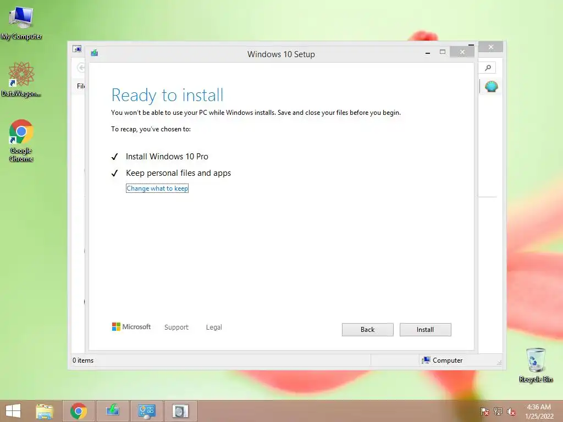
Task: Click the search magnifier in File Explorer
Action: tap(488, 68)
